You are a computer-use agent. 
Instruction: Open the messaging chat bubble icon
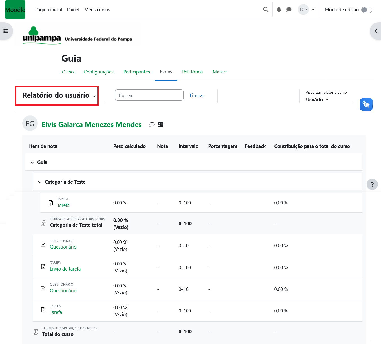pyautogui.click(x=289, y=10)
